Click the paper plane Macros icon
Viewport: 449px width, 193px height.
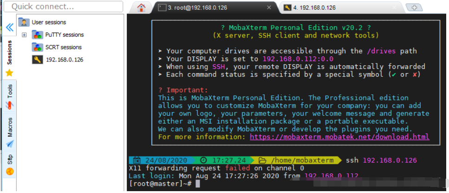(x=9, y=144)
